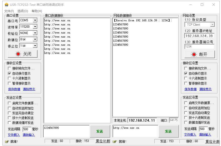Enable 按十六进制发送 in serial send settings
Viewport: 221px width, 146px height.
click(x=9, y=118)
